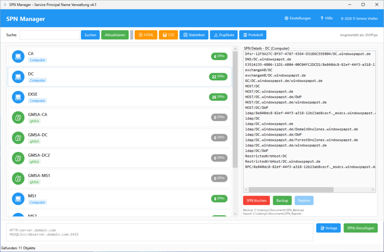Click the Einstellungen gear icon
Screen dimensions: 384x252
pos(286,18)
